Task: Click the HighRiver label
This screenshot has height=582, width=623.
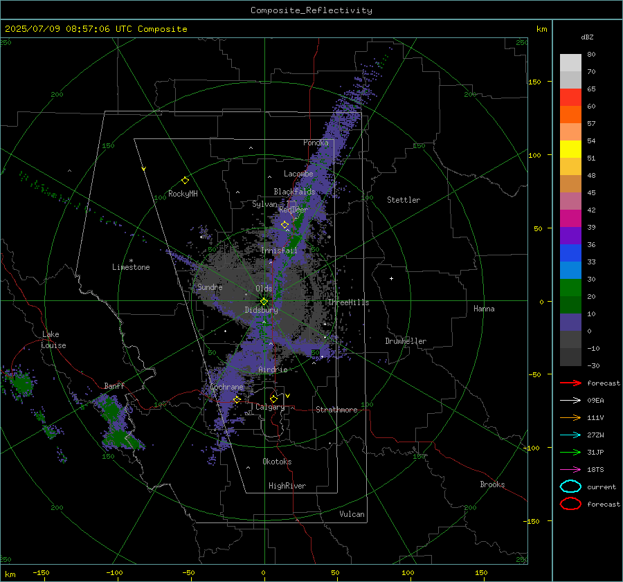Action: click(x=287, y=486)
